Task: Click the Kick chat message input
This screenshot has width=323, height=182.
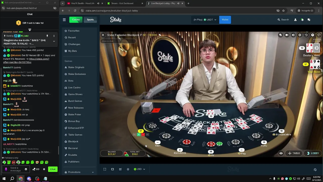Action: (16, 169)
